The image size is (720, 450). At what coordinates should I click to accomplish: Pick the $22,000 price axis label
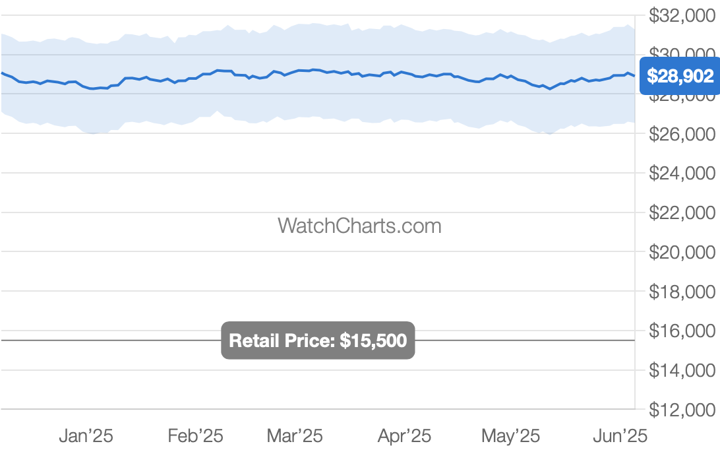coord(682,212)
